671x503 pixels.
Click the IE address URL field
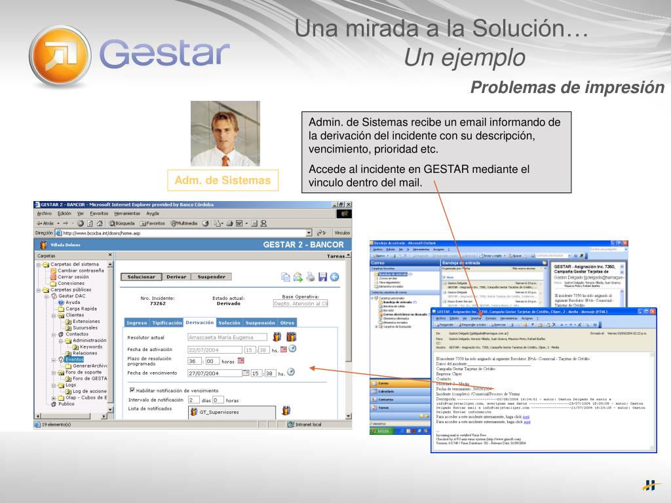click(181, 233)
